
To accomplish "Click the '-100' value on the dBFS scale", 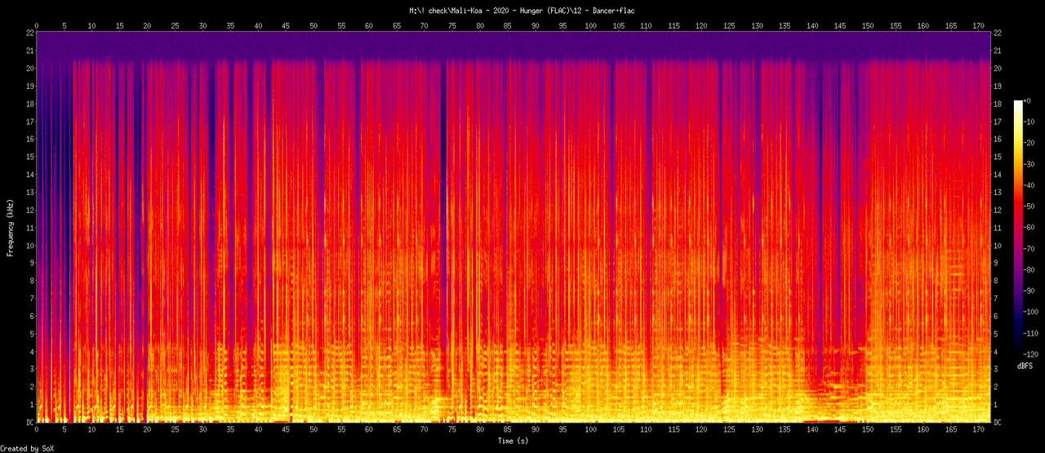I will [x=1032, y=313].
